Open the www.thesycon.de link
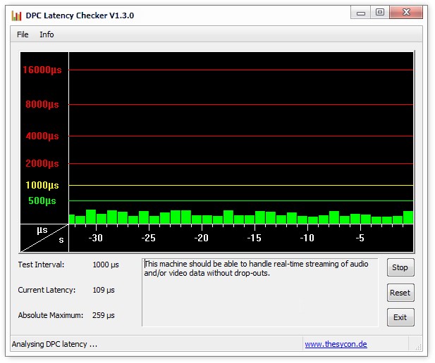This screenshot has height=363, width=435. [336, 345]
